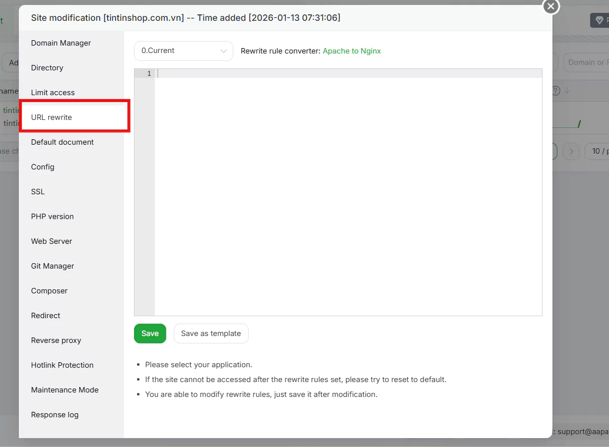
Task: Save the rewrite rules
Action: click(150, 334)
